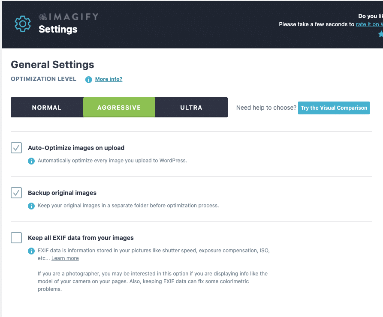
Task: Click the rate it on WordPress link
Action: click(x=369, y=24)
